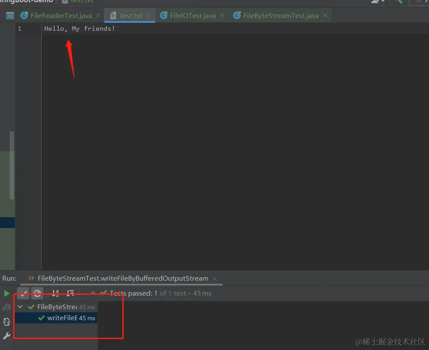Click the green checkmark next to FileByteStre

[31, 307]
